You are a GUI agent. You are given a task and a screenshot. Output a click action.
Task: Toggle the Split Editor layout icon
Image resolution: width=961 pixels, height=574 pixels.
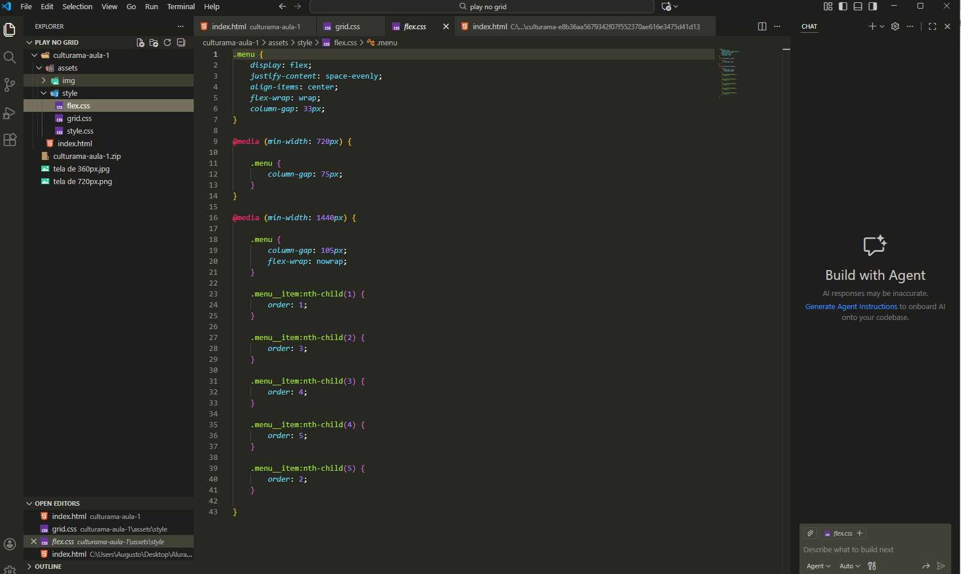(x=762, y=26)
